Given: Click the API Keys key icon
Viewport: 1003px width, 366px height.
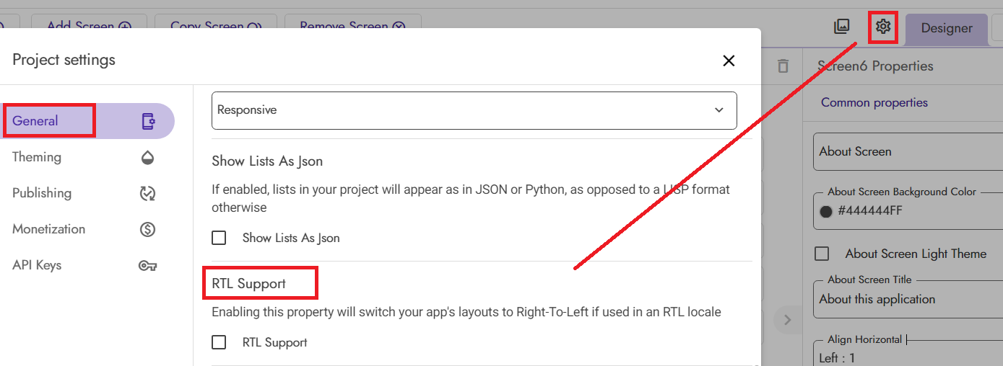Looking at the screenshot, I should (x=148, y=265).
